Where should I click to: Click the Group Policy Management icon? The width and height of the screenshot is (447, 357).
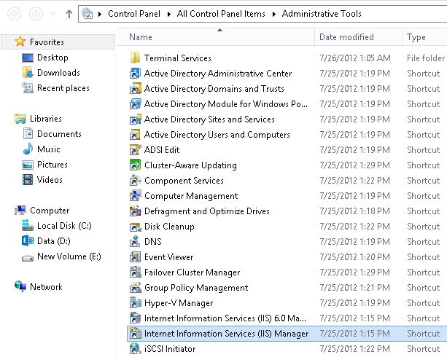(135, 288)
